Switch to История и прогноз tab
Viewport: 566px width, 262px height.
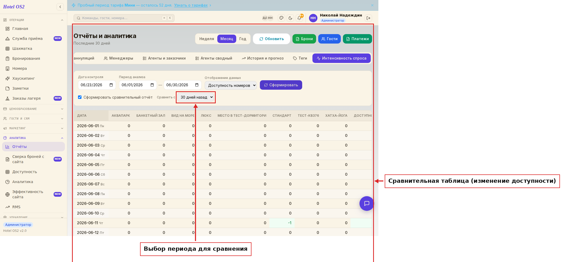263,58
